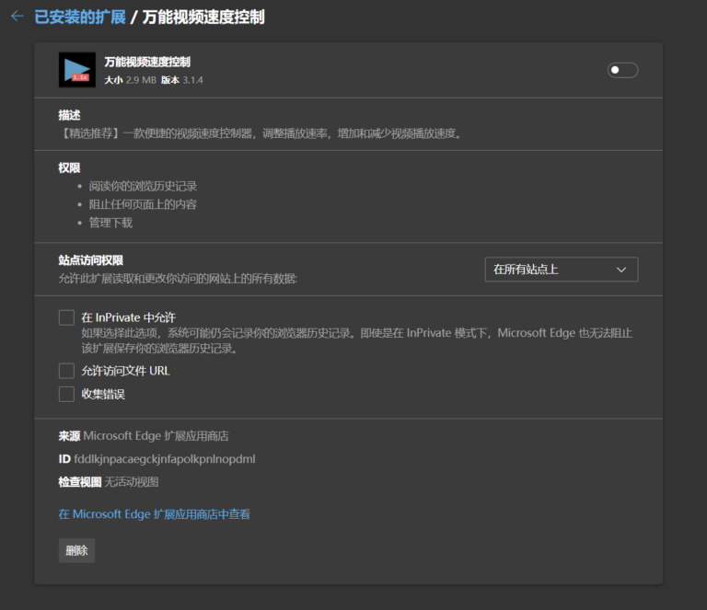Check the 在 InPrivate 中允许 checkbox
707x610 pixels.
(x=66, y=317)
